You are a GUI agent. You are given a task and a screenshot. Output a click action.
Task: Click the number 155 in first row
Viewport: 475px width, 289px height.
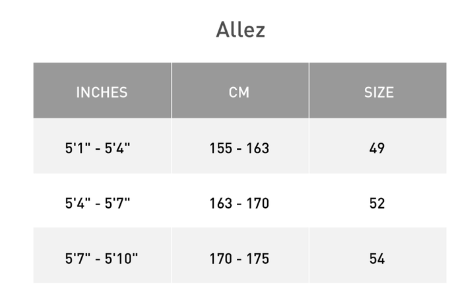221,148
